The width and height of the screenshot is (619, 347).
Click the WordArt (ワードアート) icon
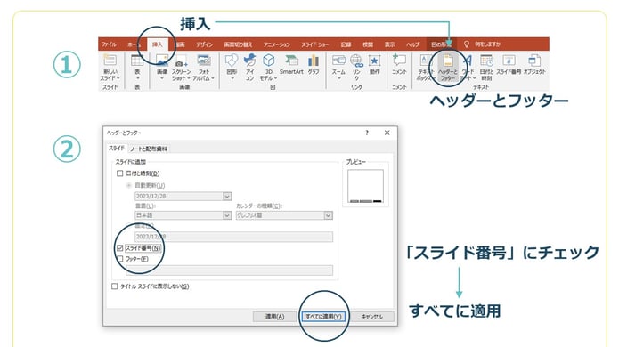468,61
